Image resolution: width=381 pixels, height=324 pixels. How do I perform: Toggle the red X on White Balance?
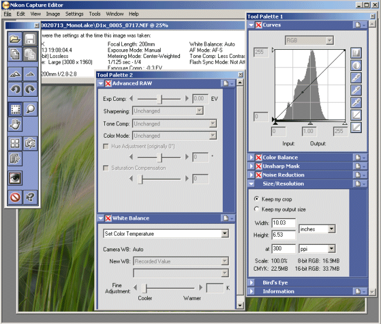[x=108, y=218]
